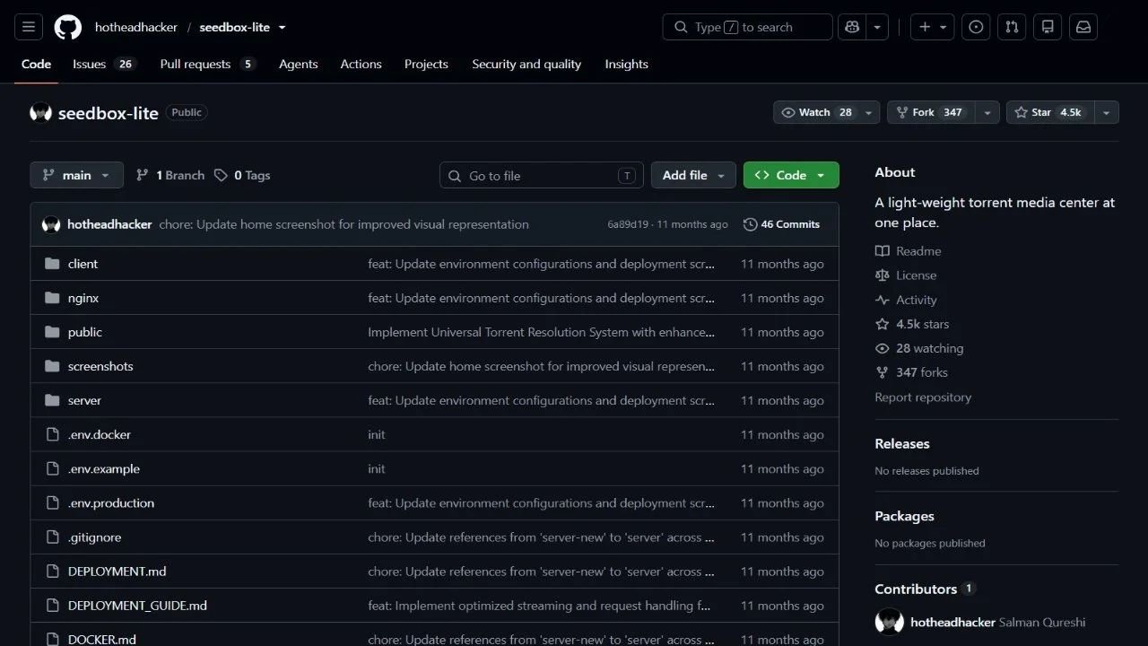This screenshot has height=646, width=1148.
Task: Open notifications inbox icon
Action: click(x=1083, y=27)
